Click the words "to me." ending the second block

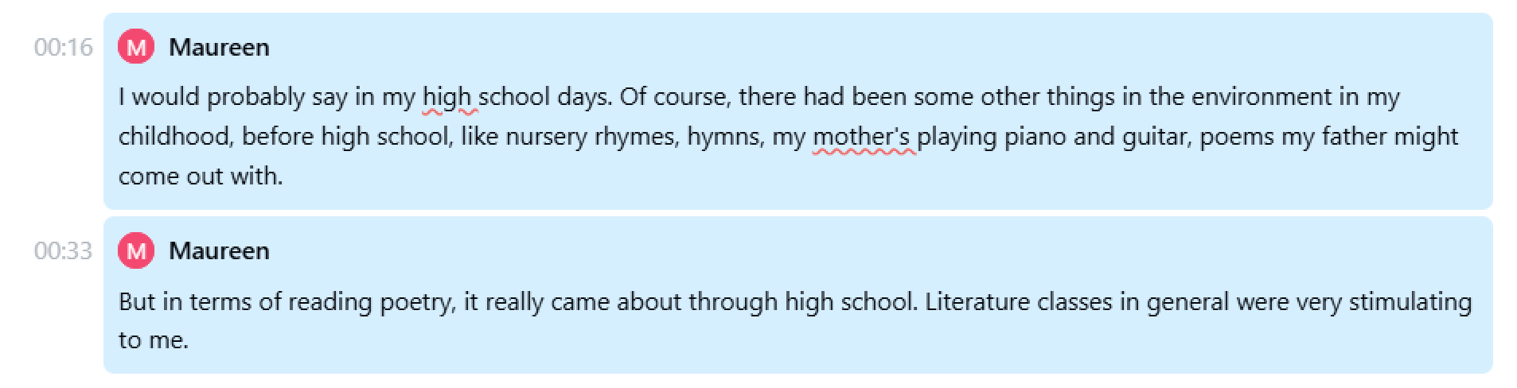(x=154, y=341)
